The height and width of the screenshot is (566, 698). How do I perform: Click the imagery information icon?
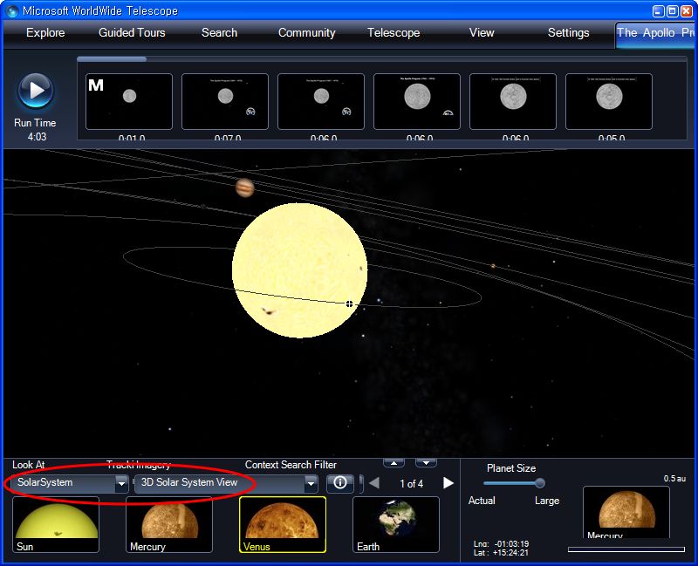[340, 483]
